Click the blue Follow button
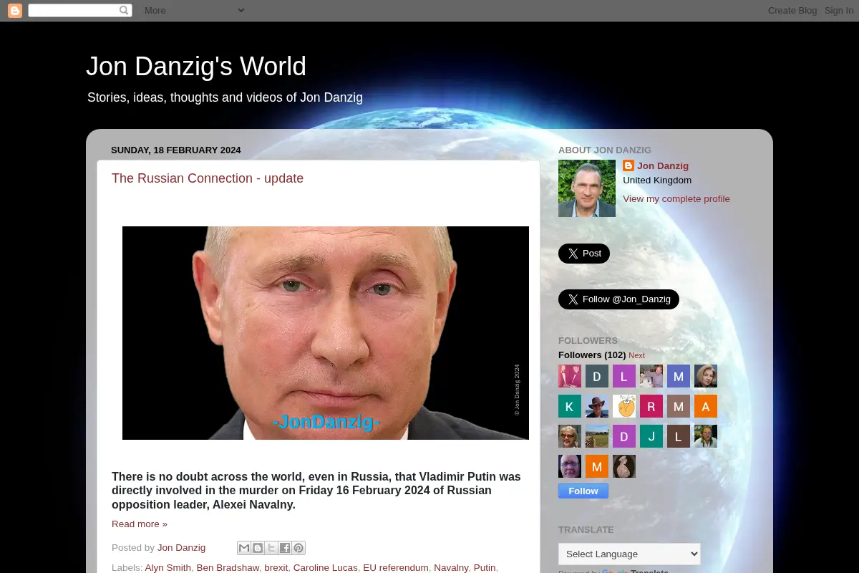The height and width of the screenshot is (573, 859). 583,491
